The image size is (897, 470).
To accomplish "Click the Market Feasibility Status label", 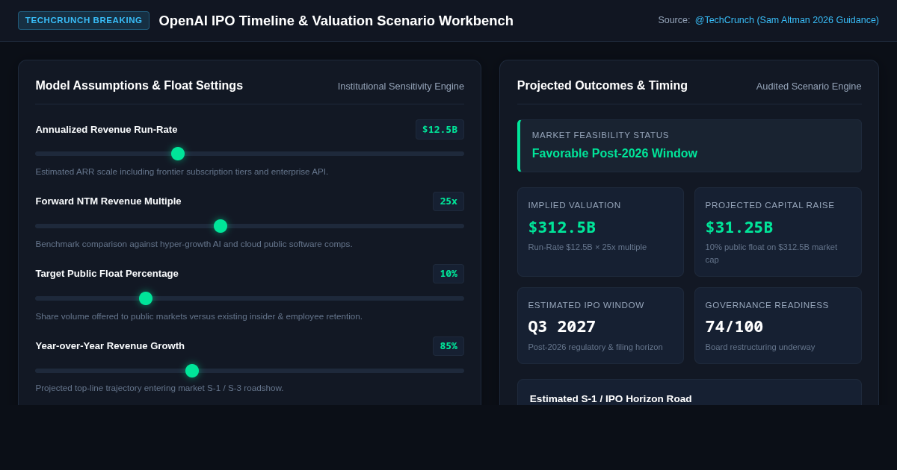I will (x=600, y=135).
